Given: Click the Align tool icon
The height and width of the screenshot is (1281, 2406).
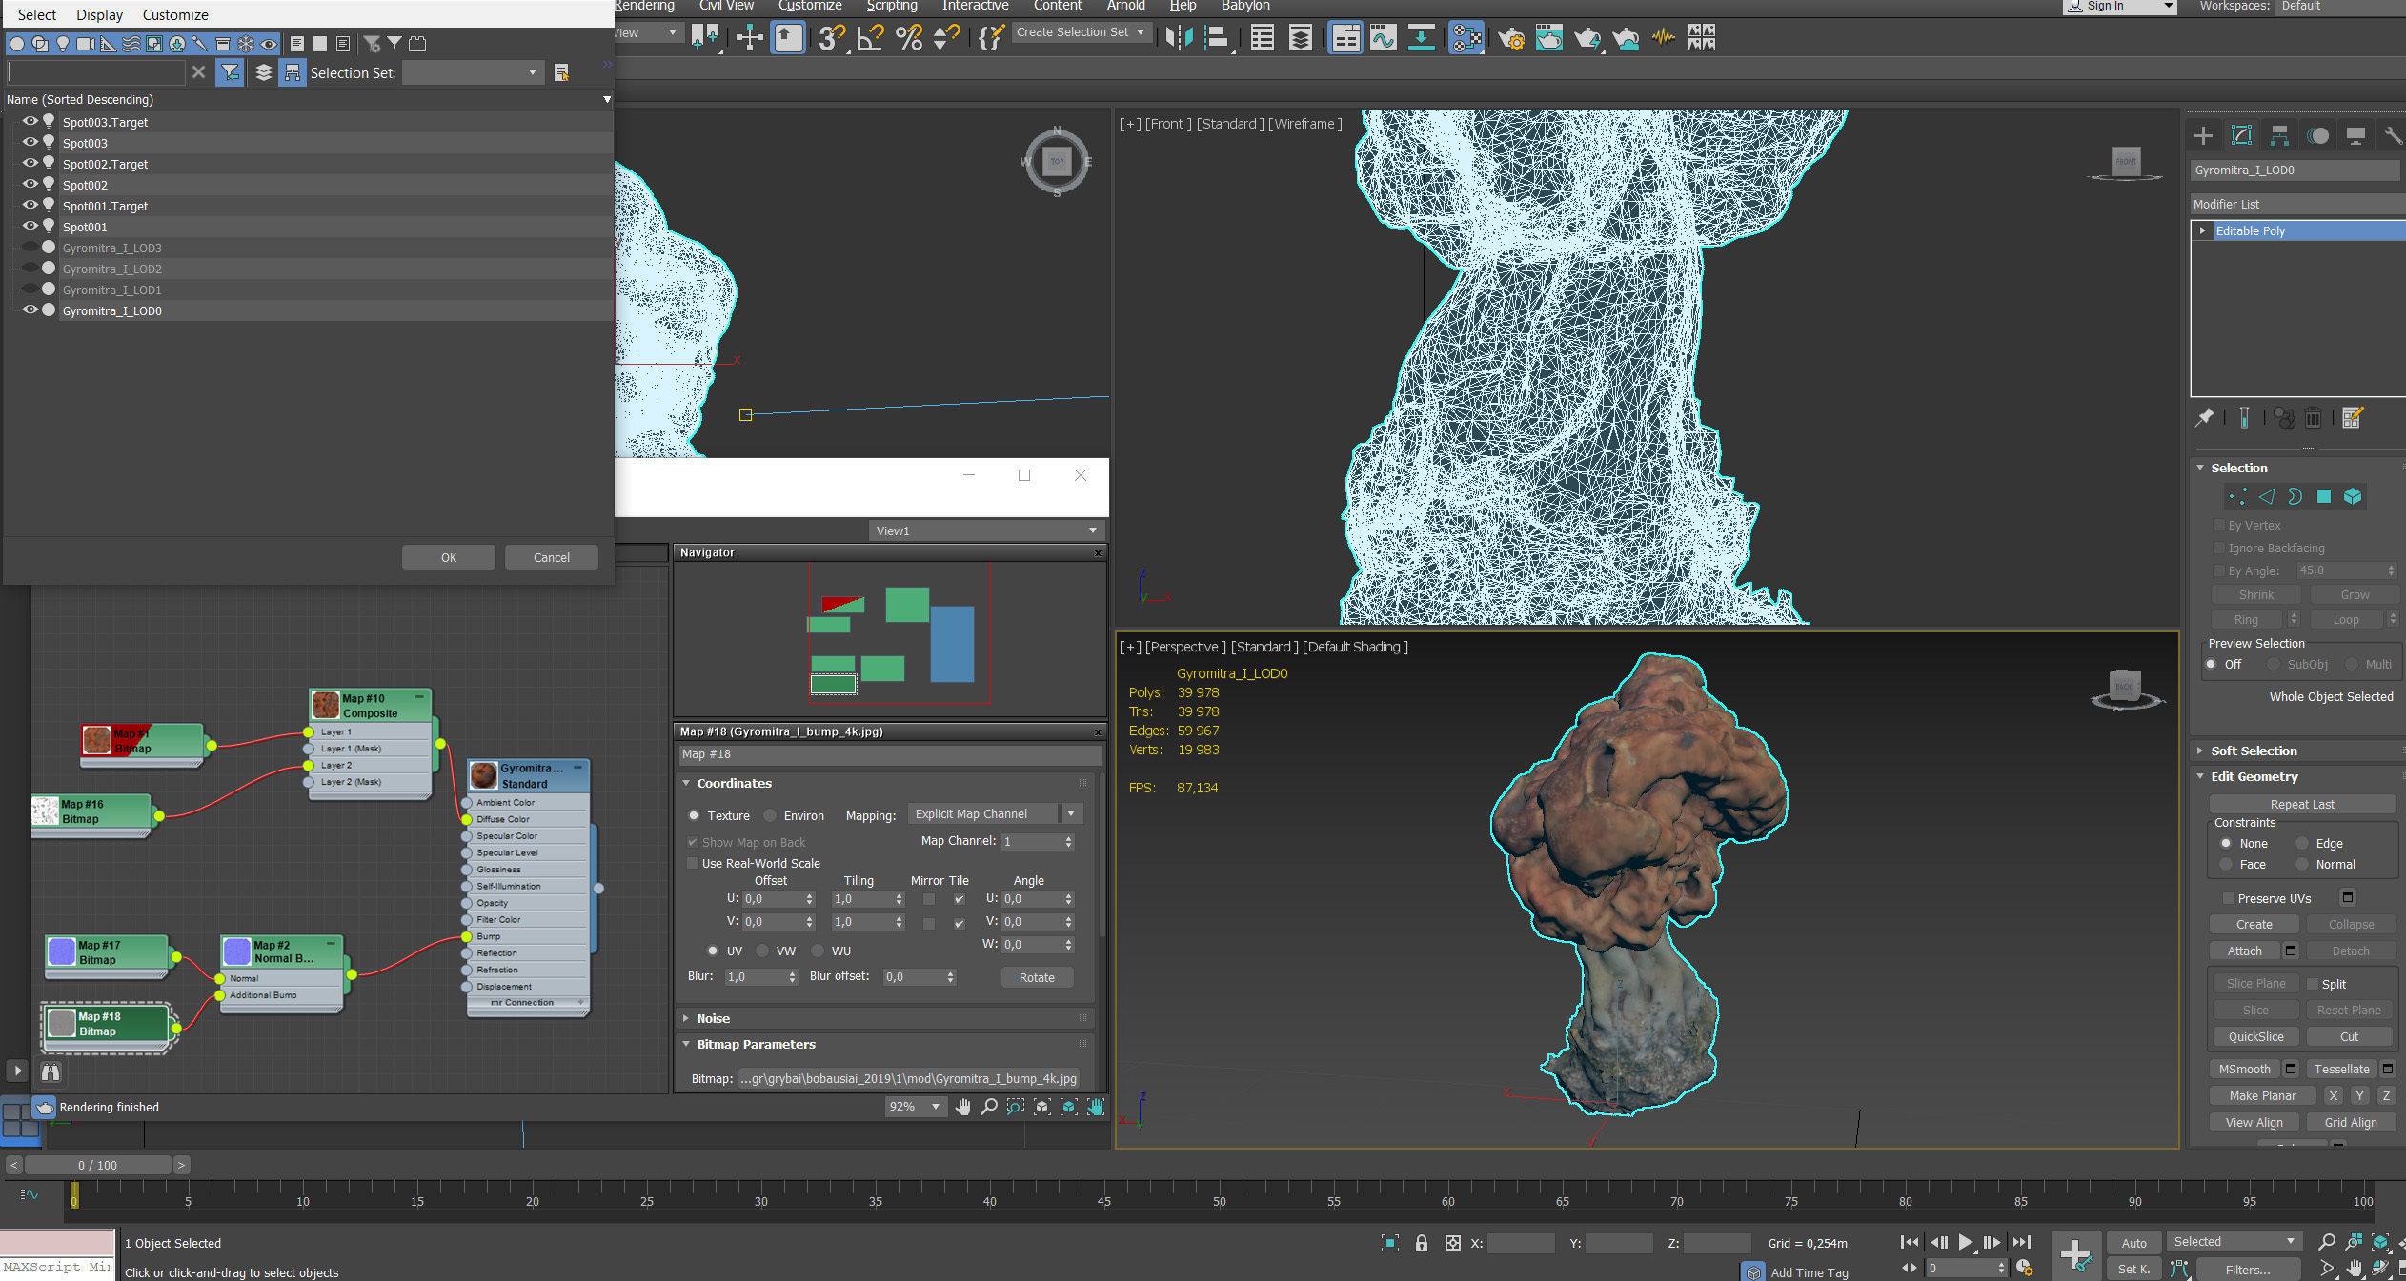Looking at the screenshot, I should (1218, 38).
